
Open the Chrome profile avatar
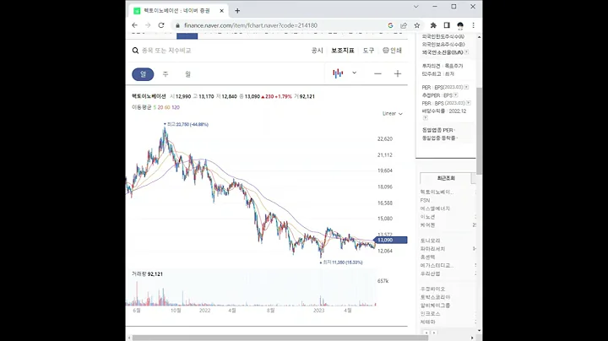[x=460, y=25]
